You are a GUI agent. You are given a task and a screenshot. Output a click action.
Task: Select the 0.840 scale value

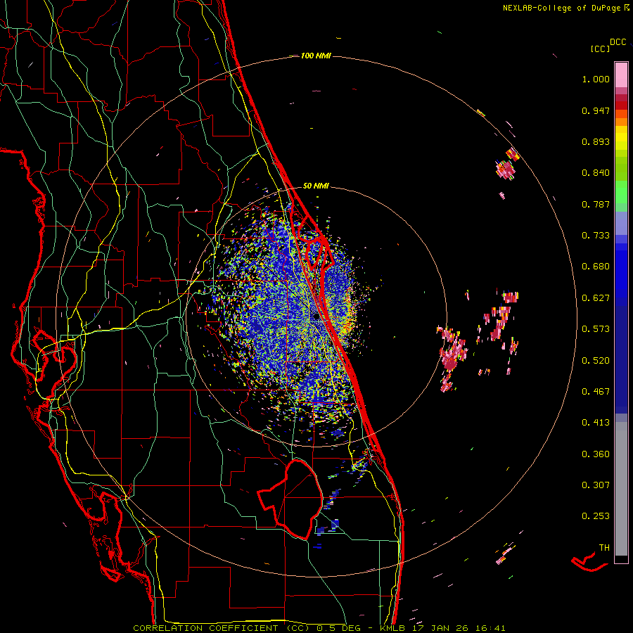pyautogui.click(x=596, y=173)
